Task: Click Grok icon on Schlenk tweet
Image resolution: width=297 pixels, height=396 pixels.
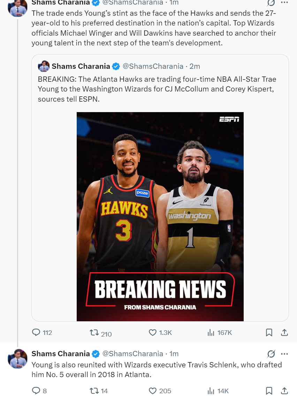Action: point(271,354)
